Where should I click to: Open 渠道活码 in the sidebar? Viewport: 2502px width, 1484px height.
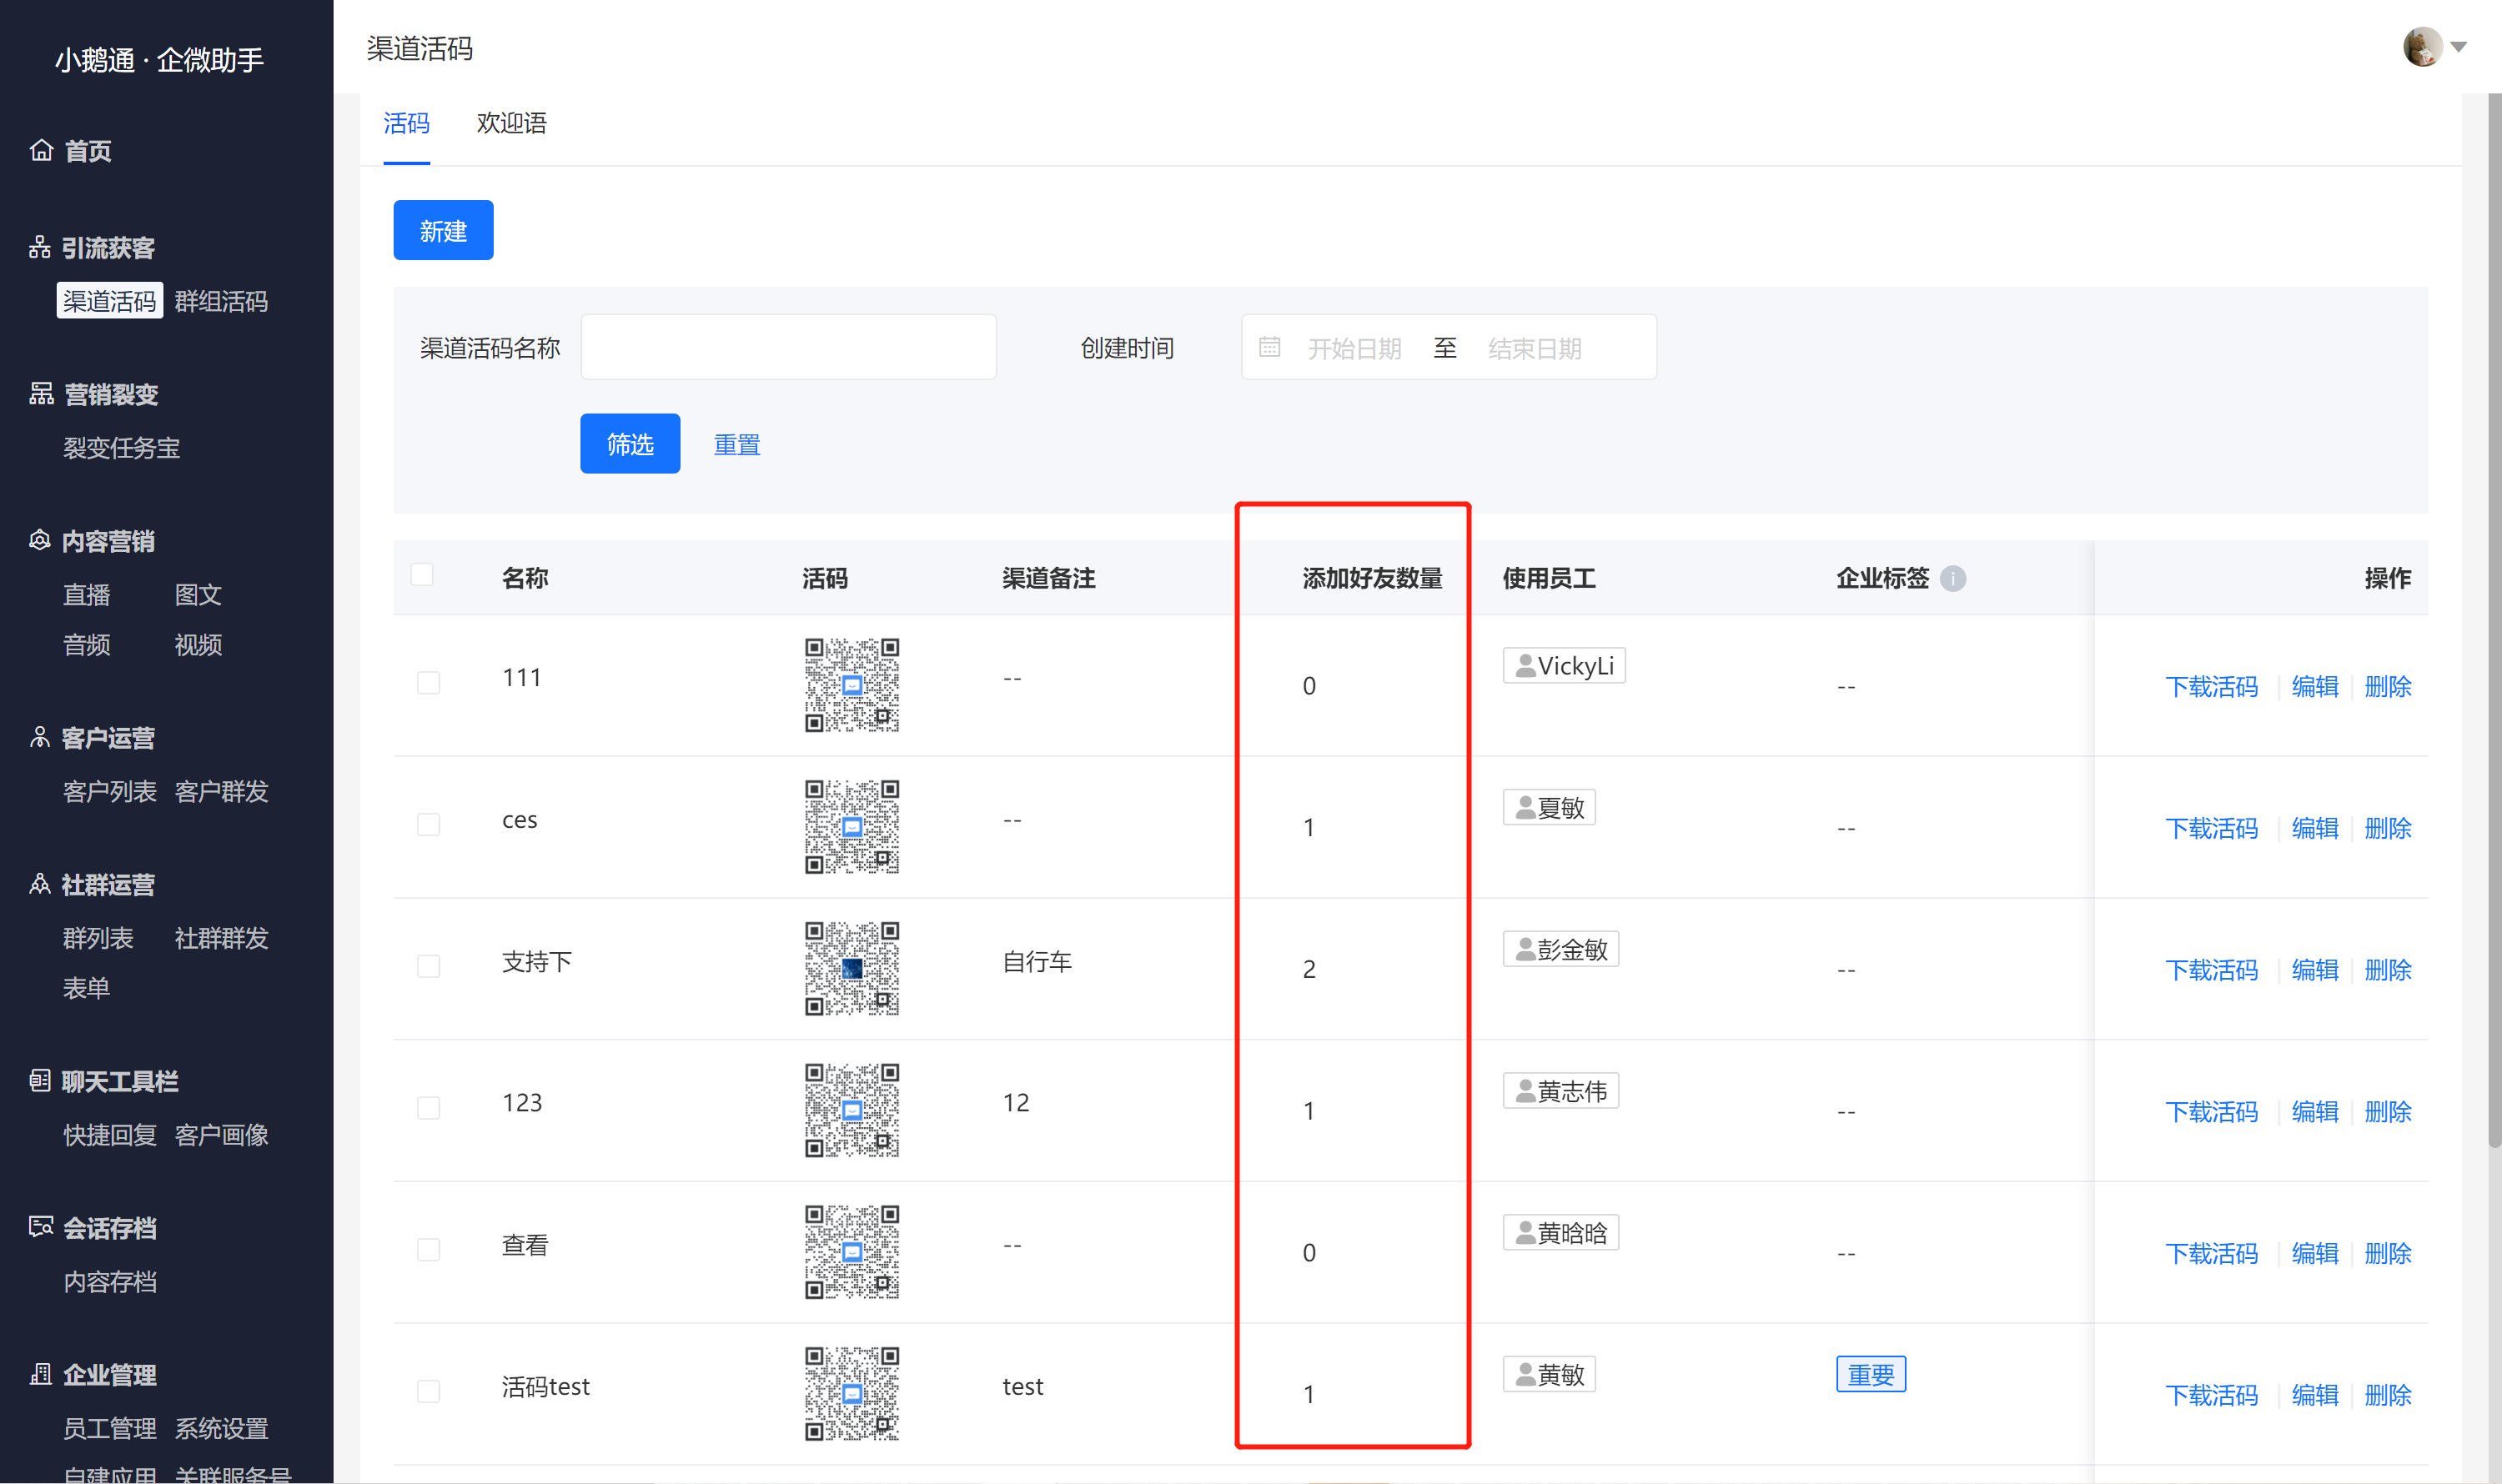click(x=109, y=301)
